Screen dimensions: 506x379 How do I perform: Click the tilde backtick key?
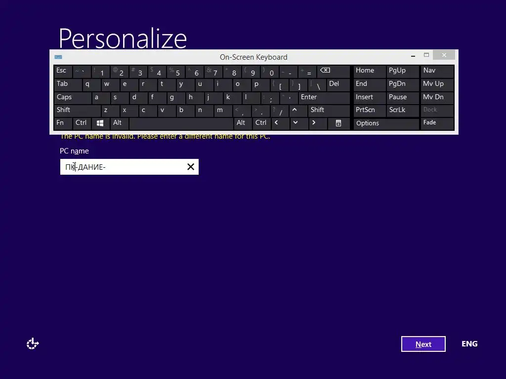pyautogui.click(x=82, y=72)
